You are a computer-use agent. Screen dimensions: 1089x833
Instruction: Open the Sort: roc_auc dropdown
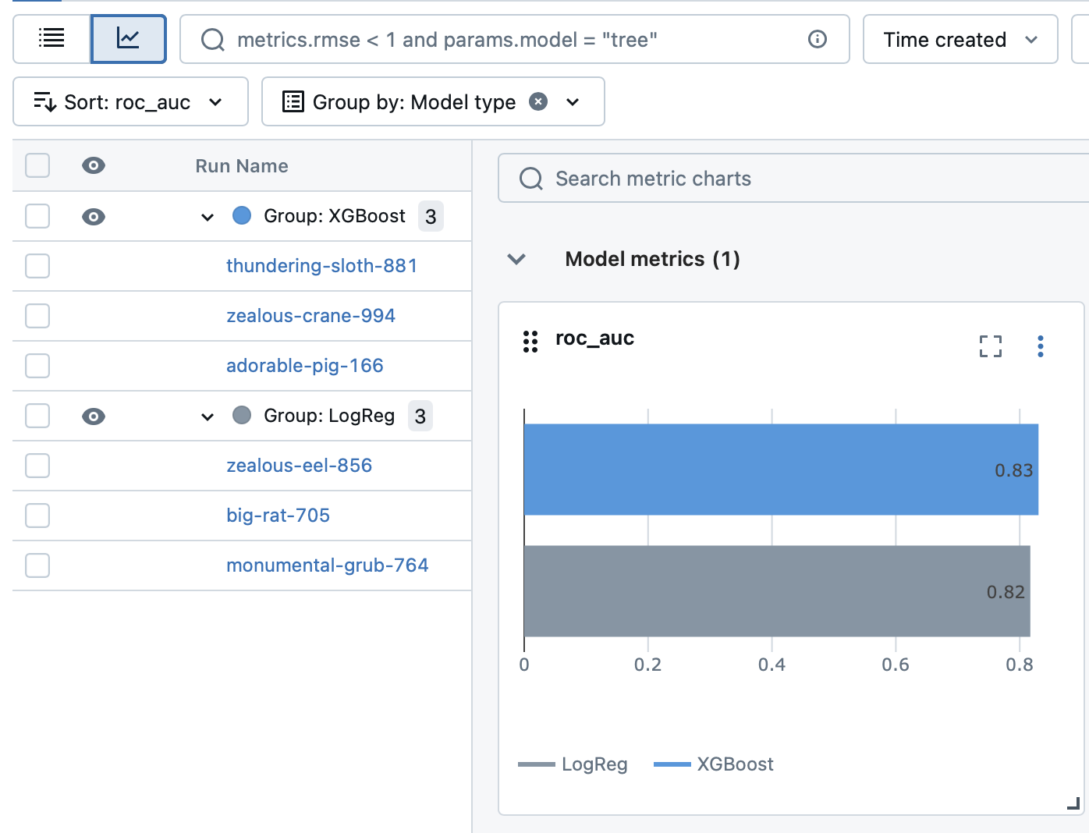click(130, 101)
